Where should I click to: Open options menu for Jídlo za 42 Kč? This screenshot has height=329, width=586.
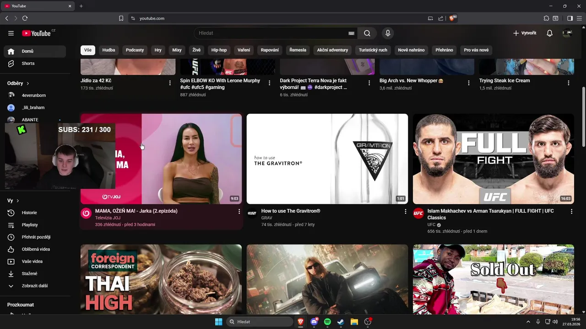click(170, 83)
